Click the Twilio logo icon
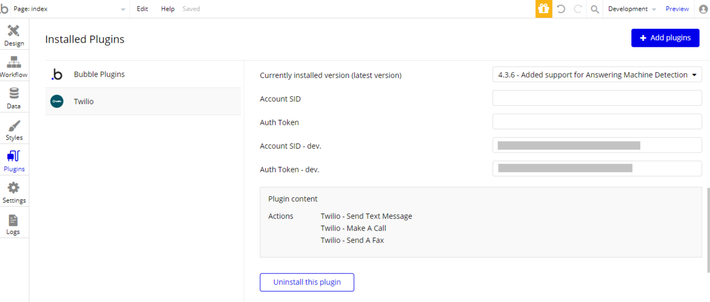Viewport: 710px width, 302px height. click(57, 102)
